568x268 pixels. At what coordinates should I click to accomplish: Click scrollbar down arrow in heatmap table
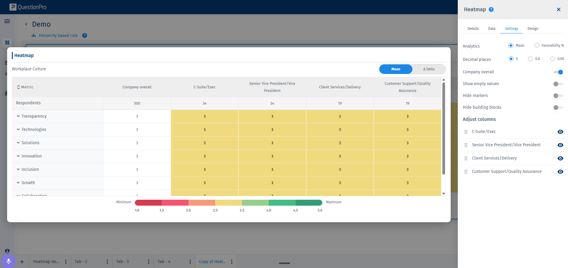pos(444,194)
